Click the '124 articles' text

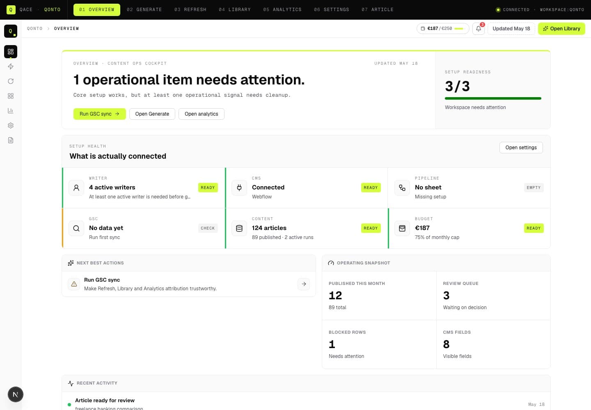(269, 228)
